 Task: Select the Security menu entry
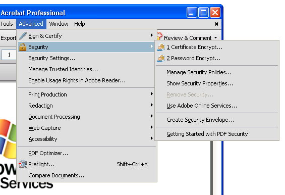coord(86,47)
